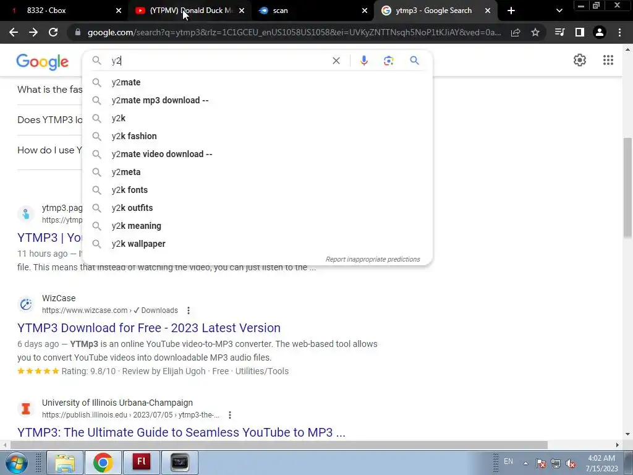
Task: Click the horizontal scrollbar thumb
Action: point(279,445)
